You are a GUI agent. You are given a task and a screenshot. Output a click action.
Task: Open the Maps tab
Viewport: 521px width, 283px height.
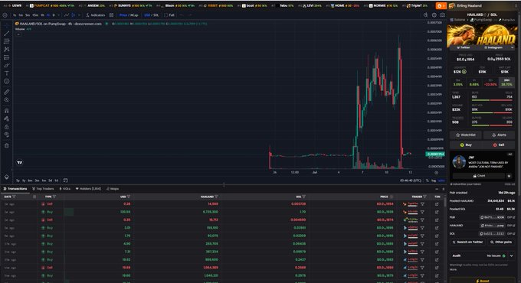point(113,189)
